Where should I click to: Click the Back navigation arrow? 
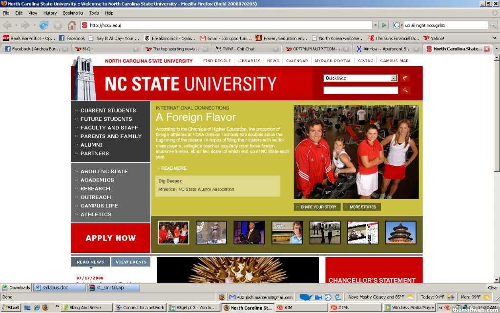tap(7, 25)
